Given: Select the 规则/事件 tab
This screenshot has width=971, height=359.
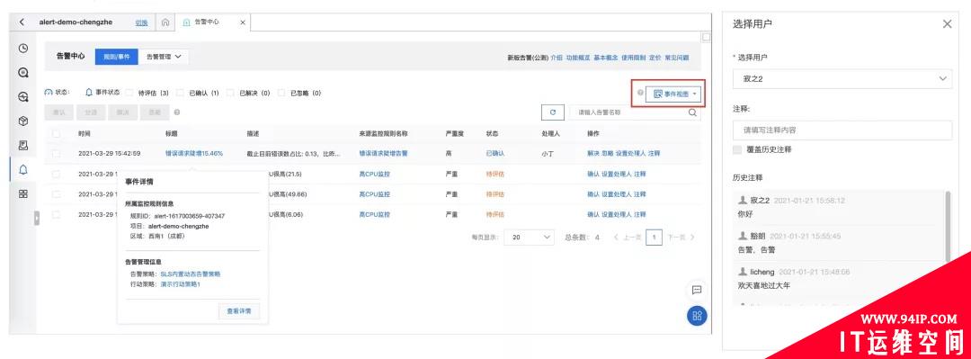Looking at the screenshot, I should 116,57.
